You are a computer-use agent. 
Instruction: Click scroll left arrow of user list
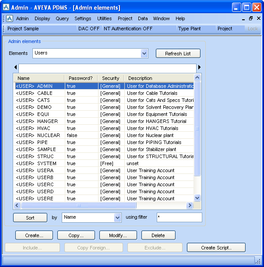click(x=17, y=205)
